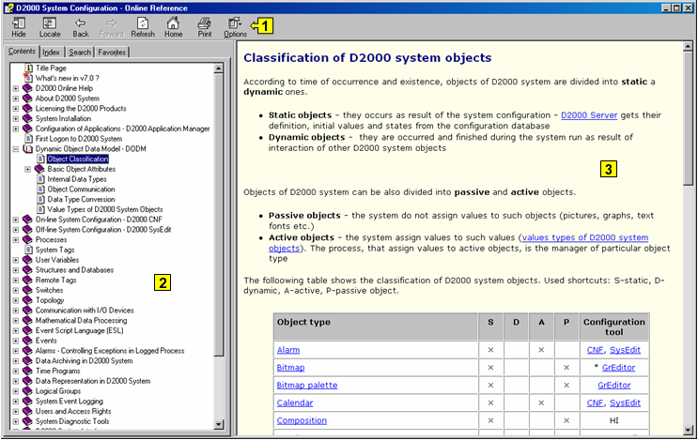The height and width of the screenshot is (440, 698).
Task: Go Back using the toolbar arrow
Action: click(81, 26)
